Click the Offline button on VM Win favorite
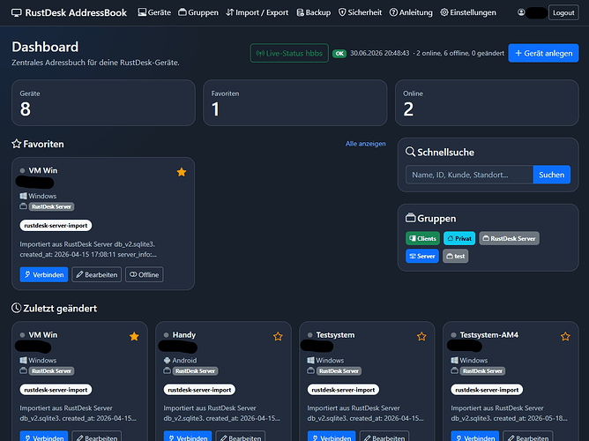The image size is (589, 441). 145,274
